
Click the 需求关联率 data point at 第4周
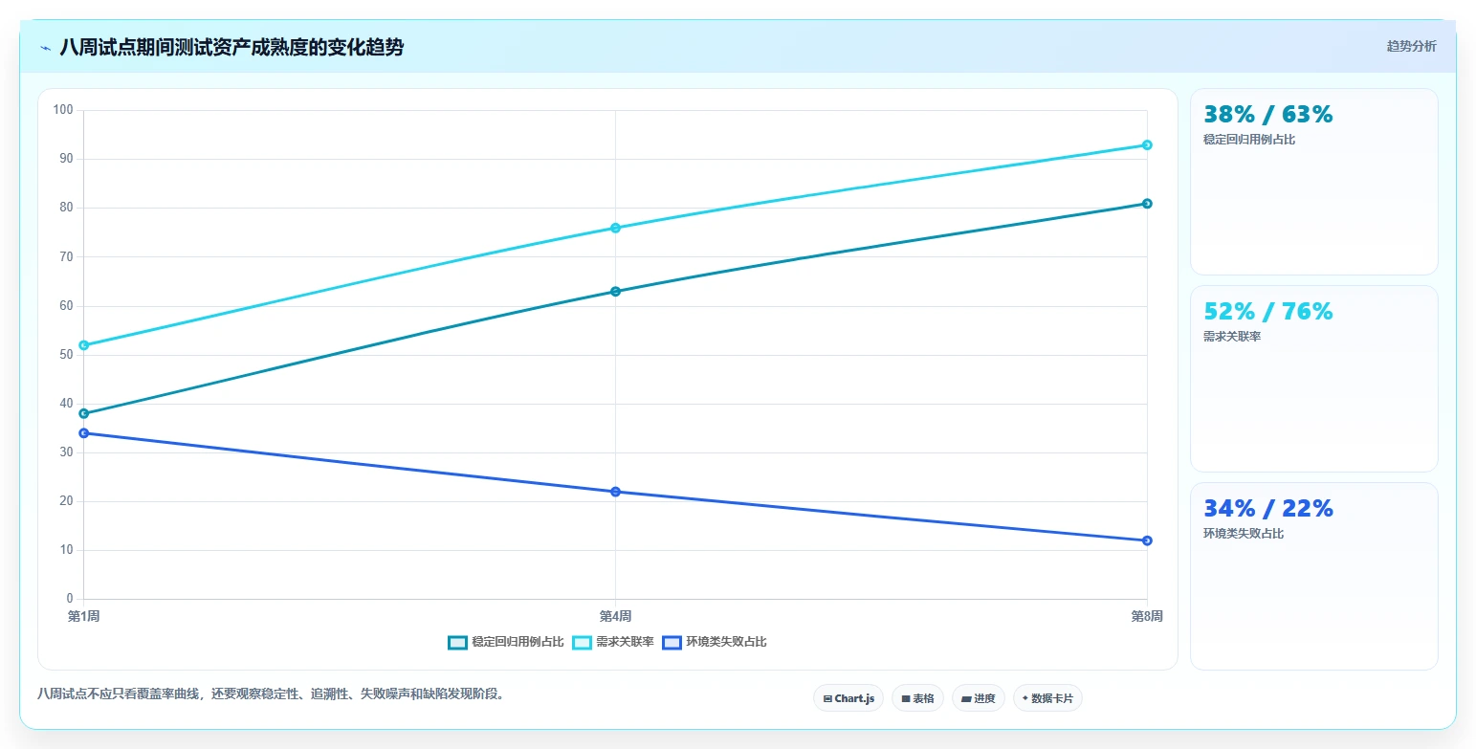(x=615, y=228)
